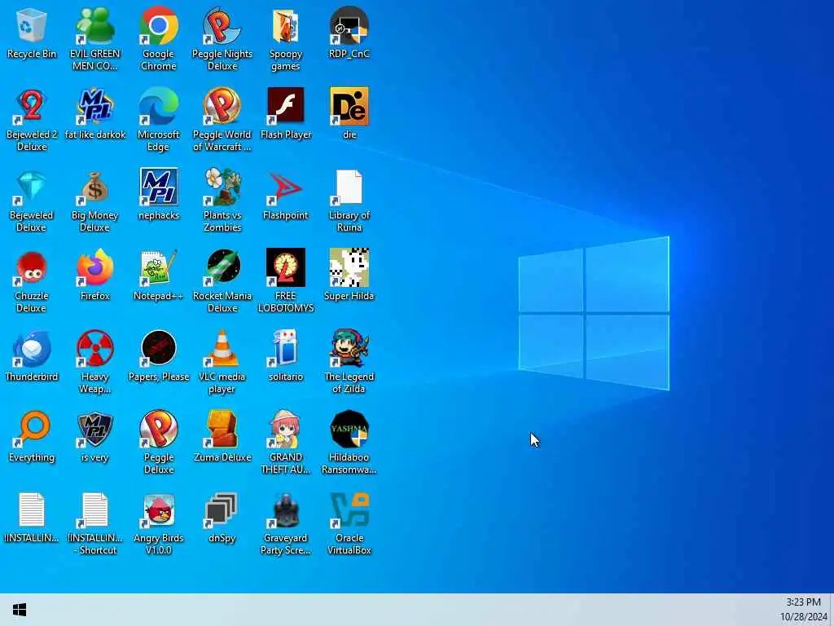
Task: Select the GRAND THEFT AU... shortcut
Action: pos(286,429)
